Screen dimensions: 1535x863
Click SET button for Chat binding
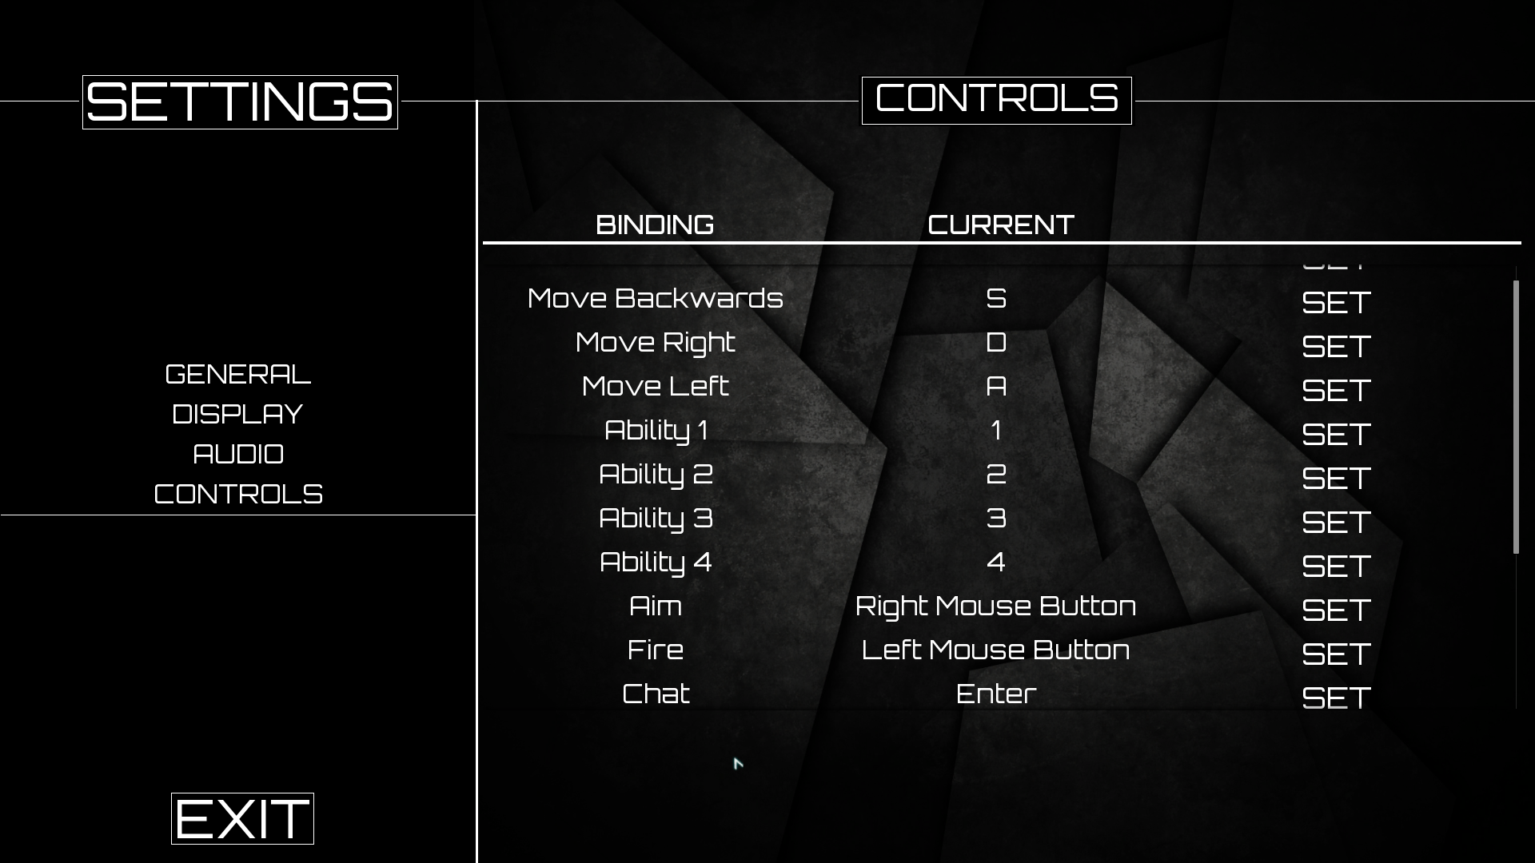(x=1334, y=695)
